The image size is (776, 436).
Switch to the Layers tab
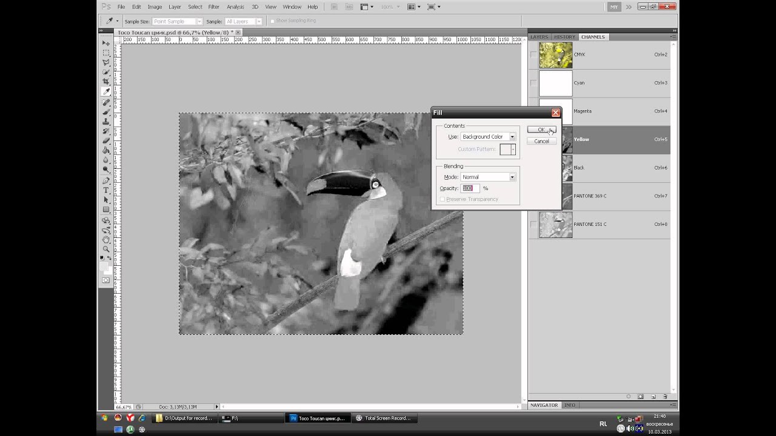(539, 37)
